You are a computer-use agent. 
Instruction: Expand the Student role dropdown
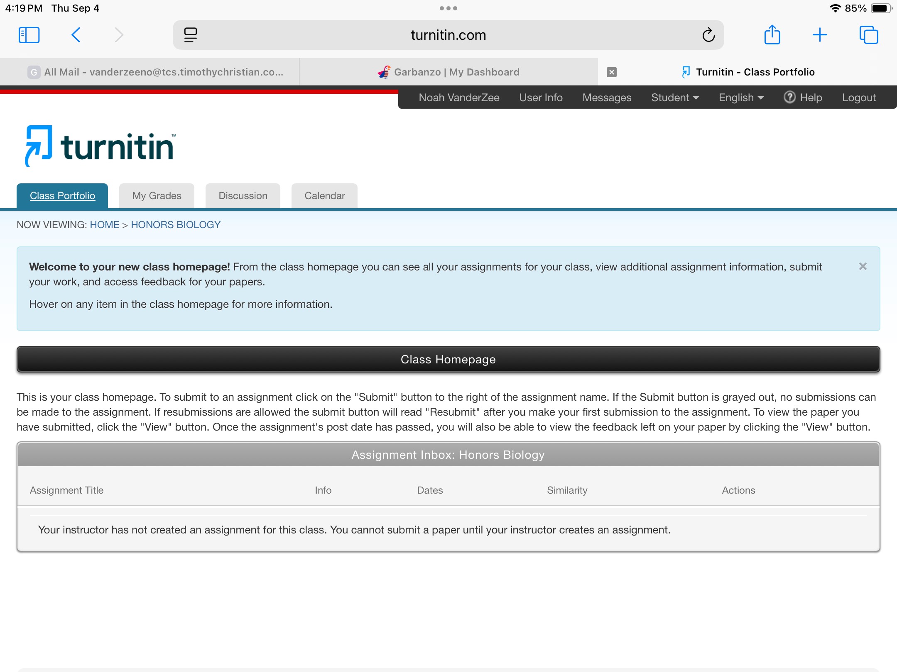click(x=675, y=97)
